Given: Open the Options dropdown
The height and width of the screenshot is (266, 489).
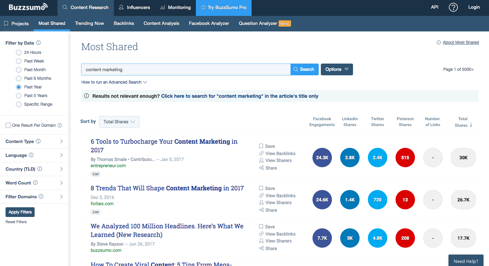Looking at the screenshot, I should coord(337,69).
